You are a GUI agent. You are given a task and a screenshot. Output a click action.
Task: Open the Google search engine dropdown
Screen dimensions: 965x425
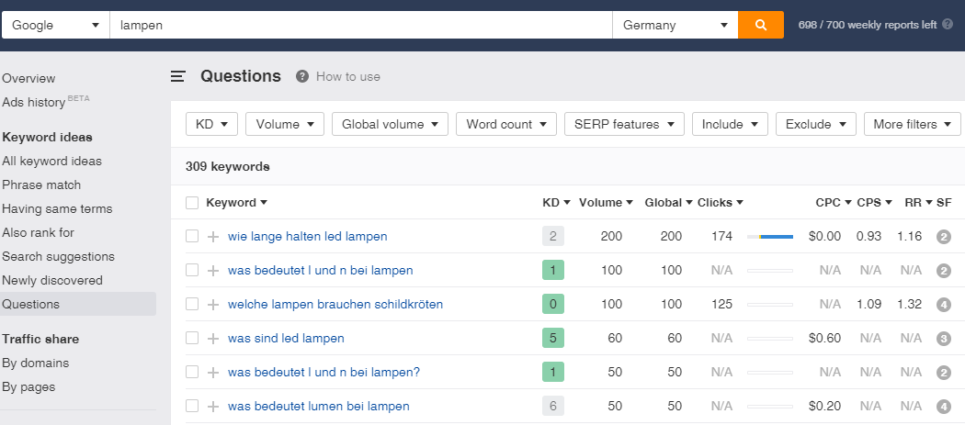coord(55,25)
